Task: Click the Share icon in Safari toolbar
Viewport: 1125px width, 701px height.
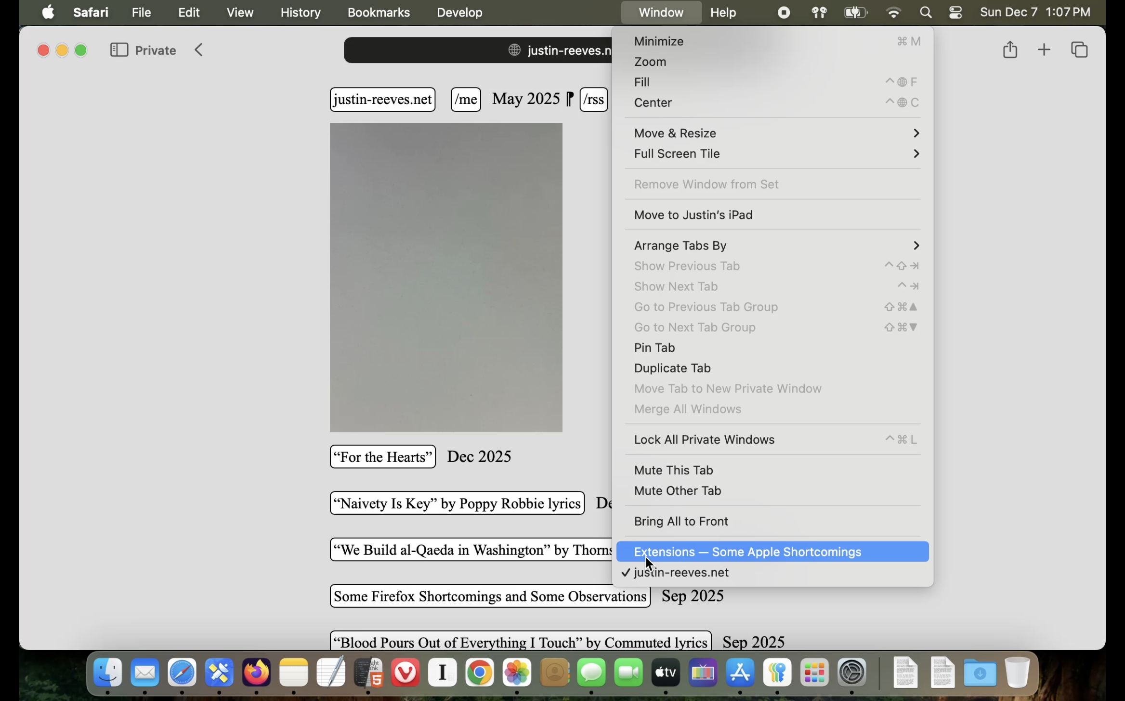Action: tap(1010, 50)
